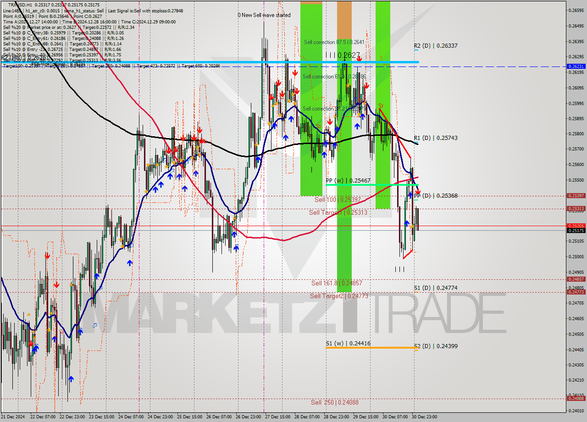Click the 'R1 (D) | 0.25743' resistance label
The height and width of the screenshot is (422, 587).
click(x=435, y=138)
